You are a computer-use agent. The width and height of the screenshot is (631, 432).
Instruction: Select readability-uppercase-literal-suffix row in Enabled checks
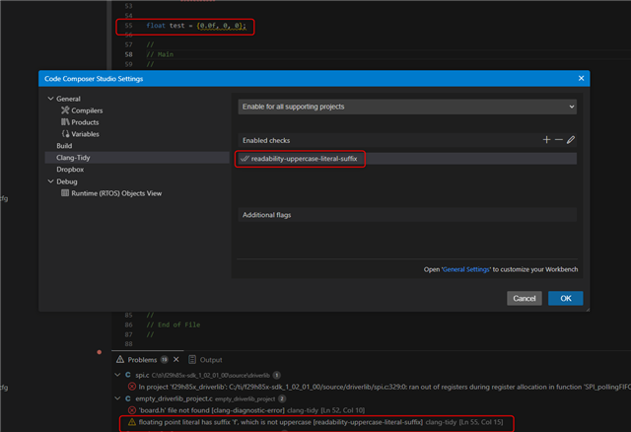point(407,159)
